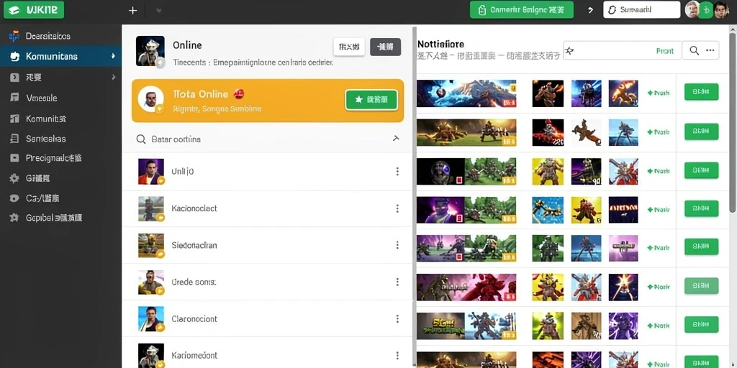This screenshot has height=368, width=737.
Task: Click the gear icon beside Gi
Action: pos(14,178)
